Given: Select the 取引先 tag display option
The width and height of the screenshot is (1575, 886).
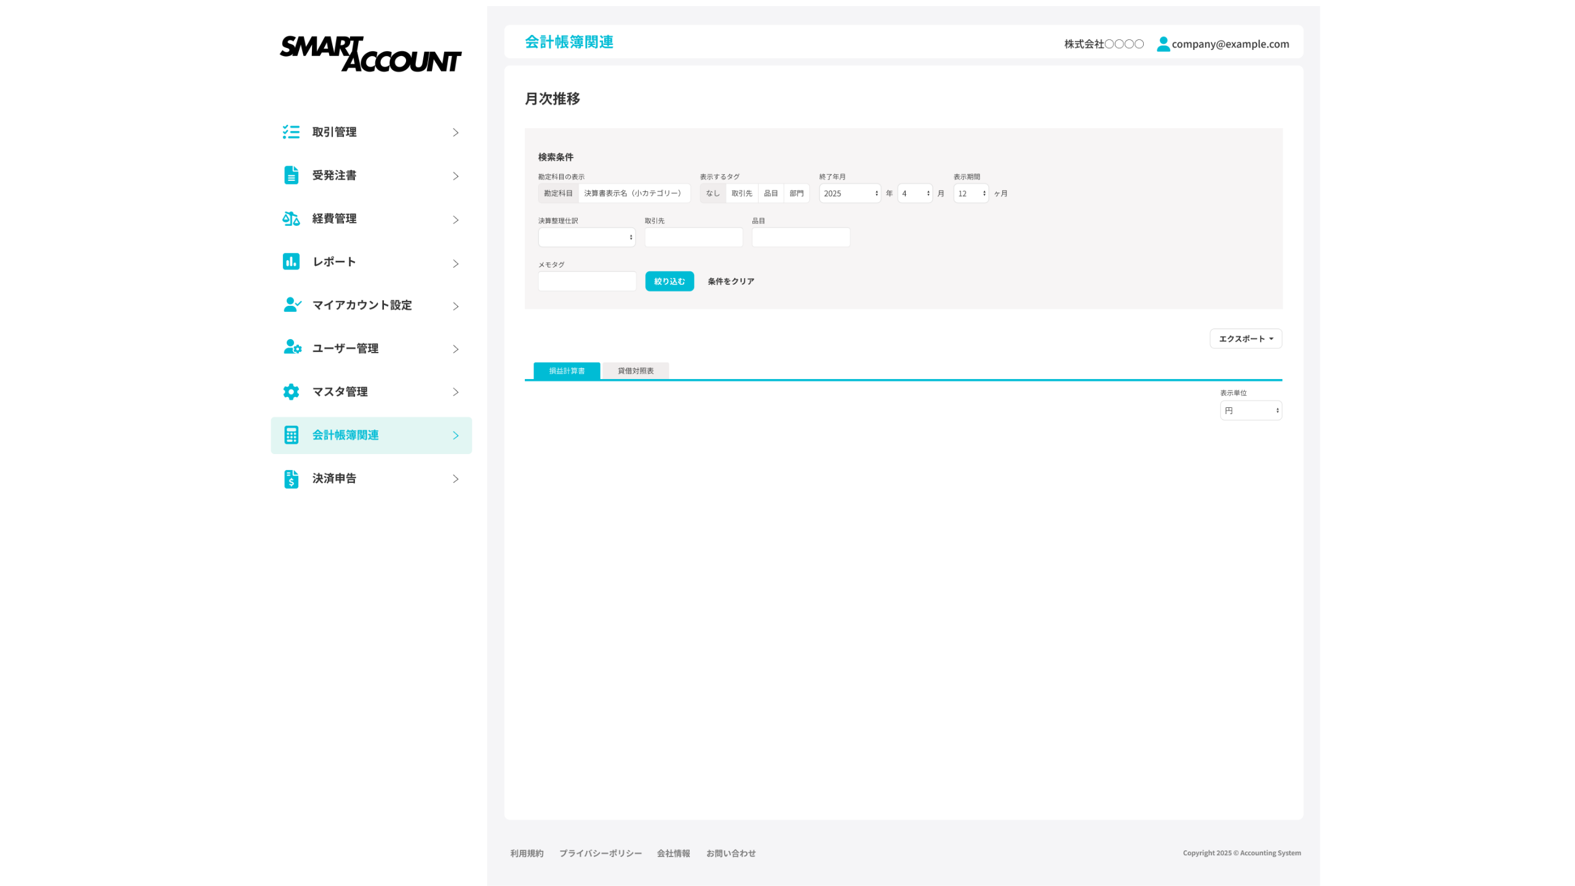Looking at the screenshot, I should click(741, 193).
